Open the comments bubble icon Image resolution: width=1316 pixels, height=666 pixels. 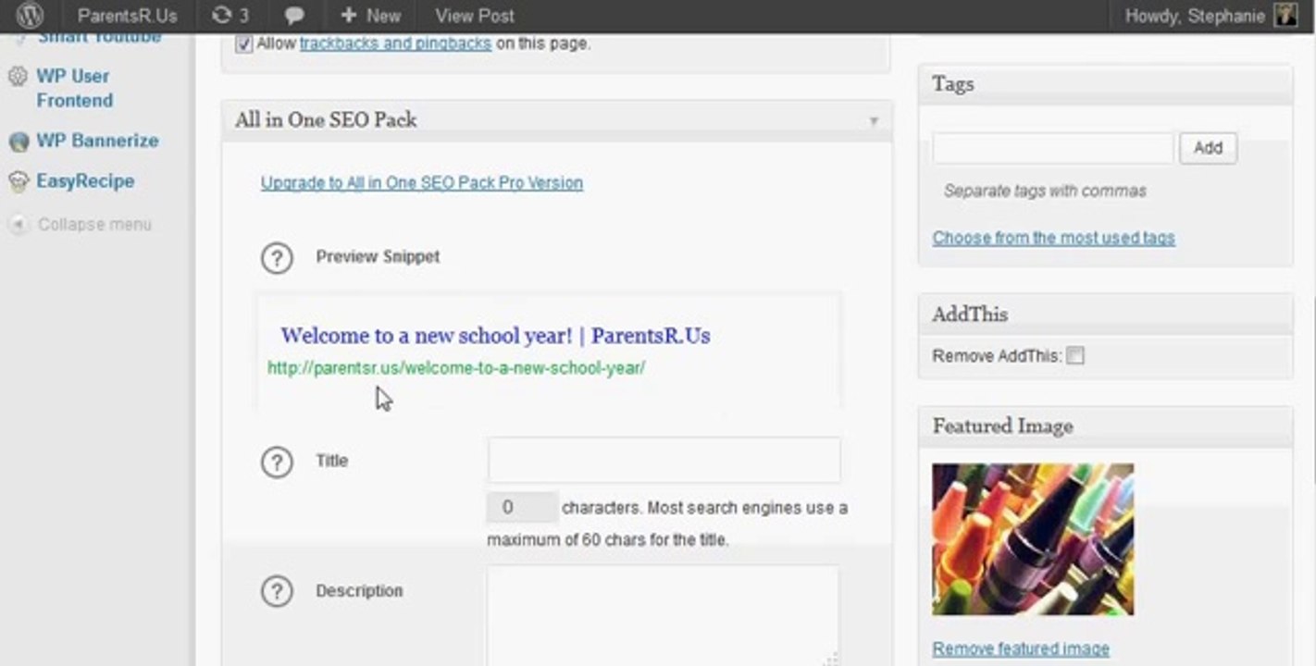(295, 16)
